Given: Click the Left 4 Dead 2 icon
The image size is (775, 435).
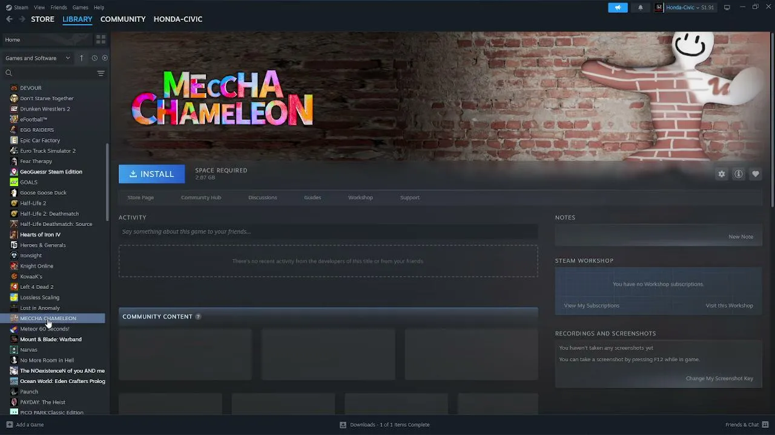Looking at the screenshot, I should coord(14,287).
